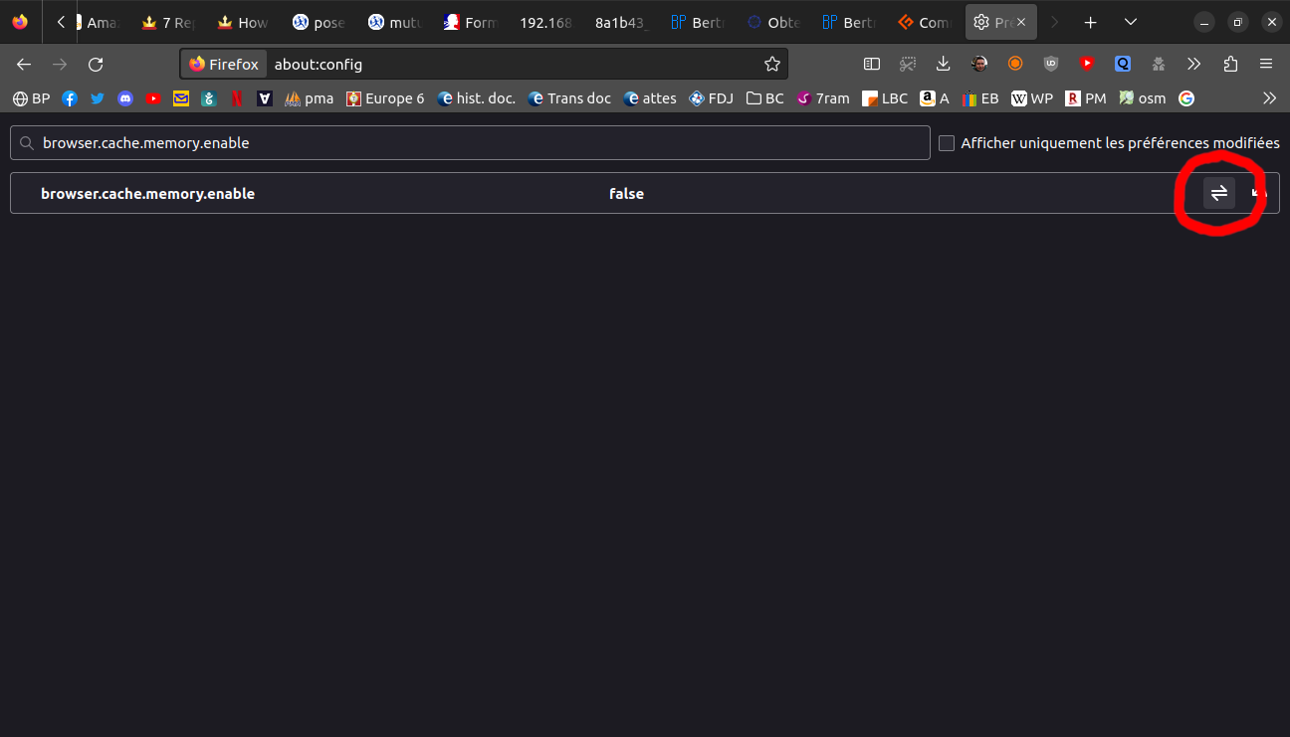
Task: Click the grey figure extension icon
Action: [x=1159, y=64]
